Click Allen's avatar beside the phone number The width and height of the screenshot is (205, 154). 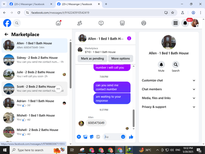pyautogui.click(x=81, y=123)
